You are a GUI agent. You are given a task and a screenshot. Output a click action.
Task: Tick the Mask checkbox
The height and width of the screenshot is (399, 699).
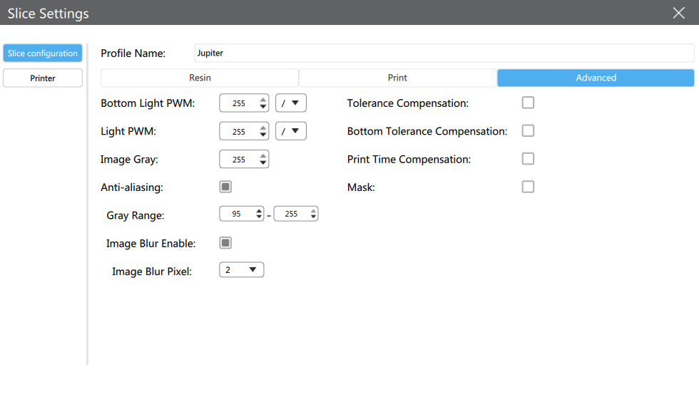point(528,187)
